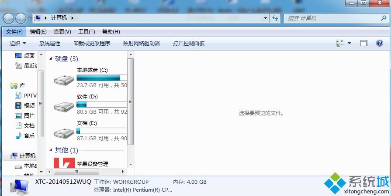
Task: Click the PPTV library icon in sidebar
Action: (x=18, y=95)
